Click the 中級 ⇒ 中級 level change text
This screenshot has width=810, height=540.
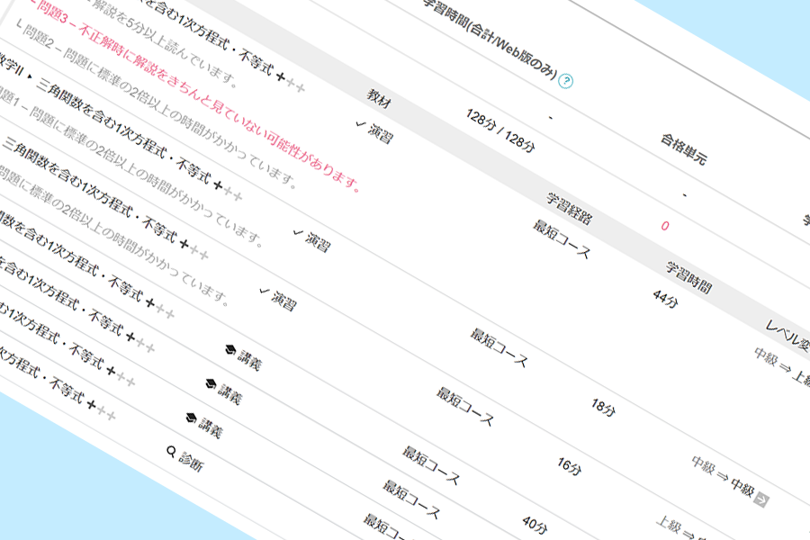(722, 476)
